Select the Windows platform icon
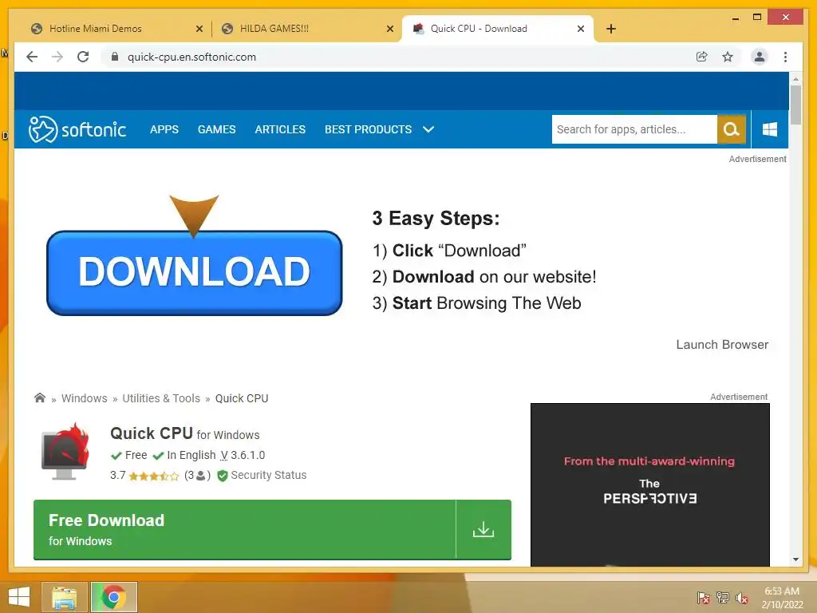 coord(770,129)
